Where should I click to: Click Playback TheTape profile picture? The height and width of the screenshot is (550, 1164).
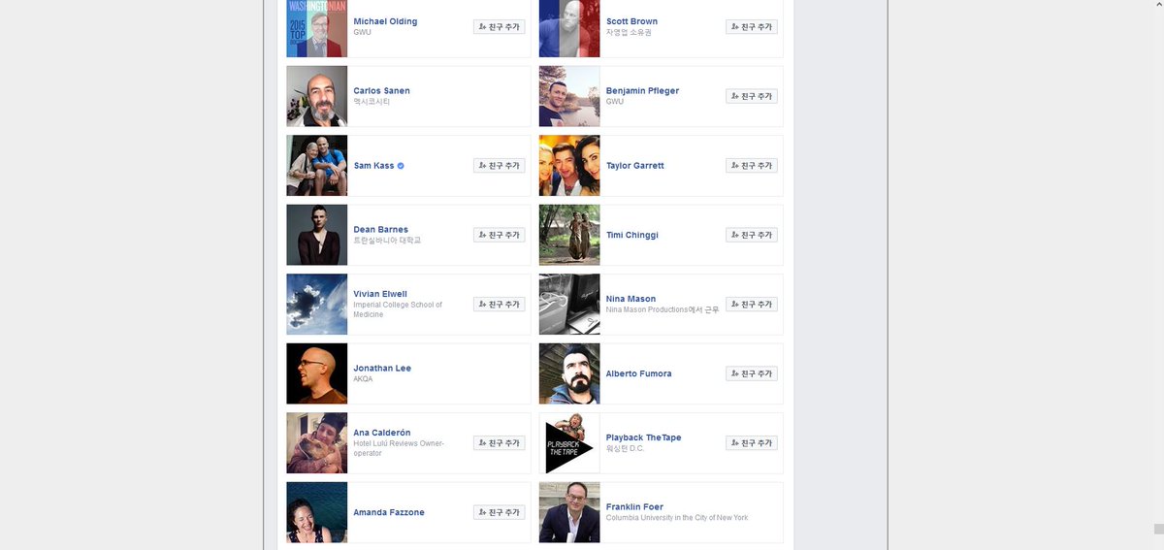569,443
